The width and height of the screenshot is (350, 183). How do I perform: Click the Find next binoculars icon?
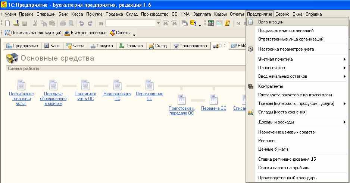pos(174,23)
